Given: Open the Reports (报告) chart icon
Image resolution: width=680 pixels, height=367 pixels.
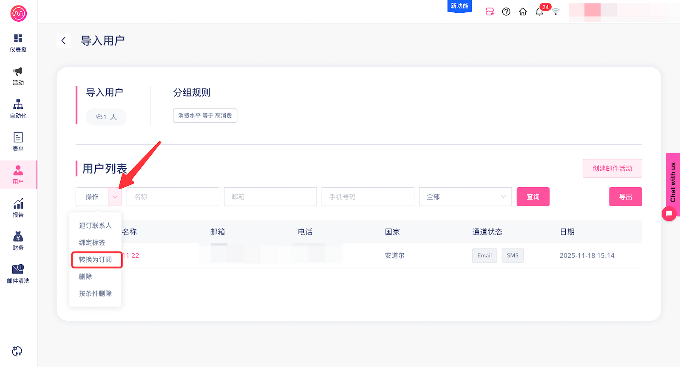Looking at the screenshot, I should [18, 208].
